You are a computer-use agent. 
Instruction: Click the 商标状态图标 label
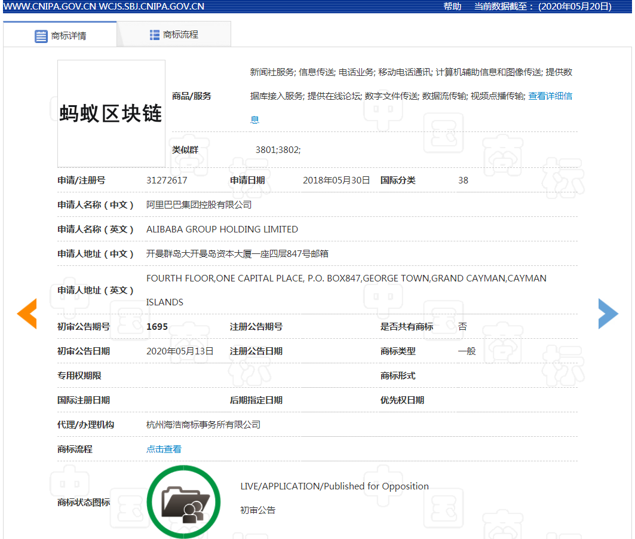coord(84,502)
